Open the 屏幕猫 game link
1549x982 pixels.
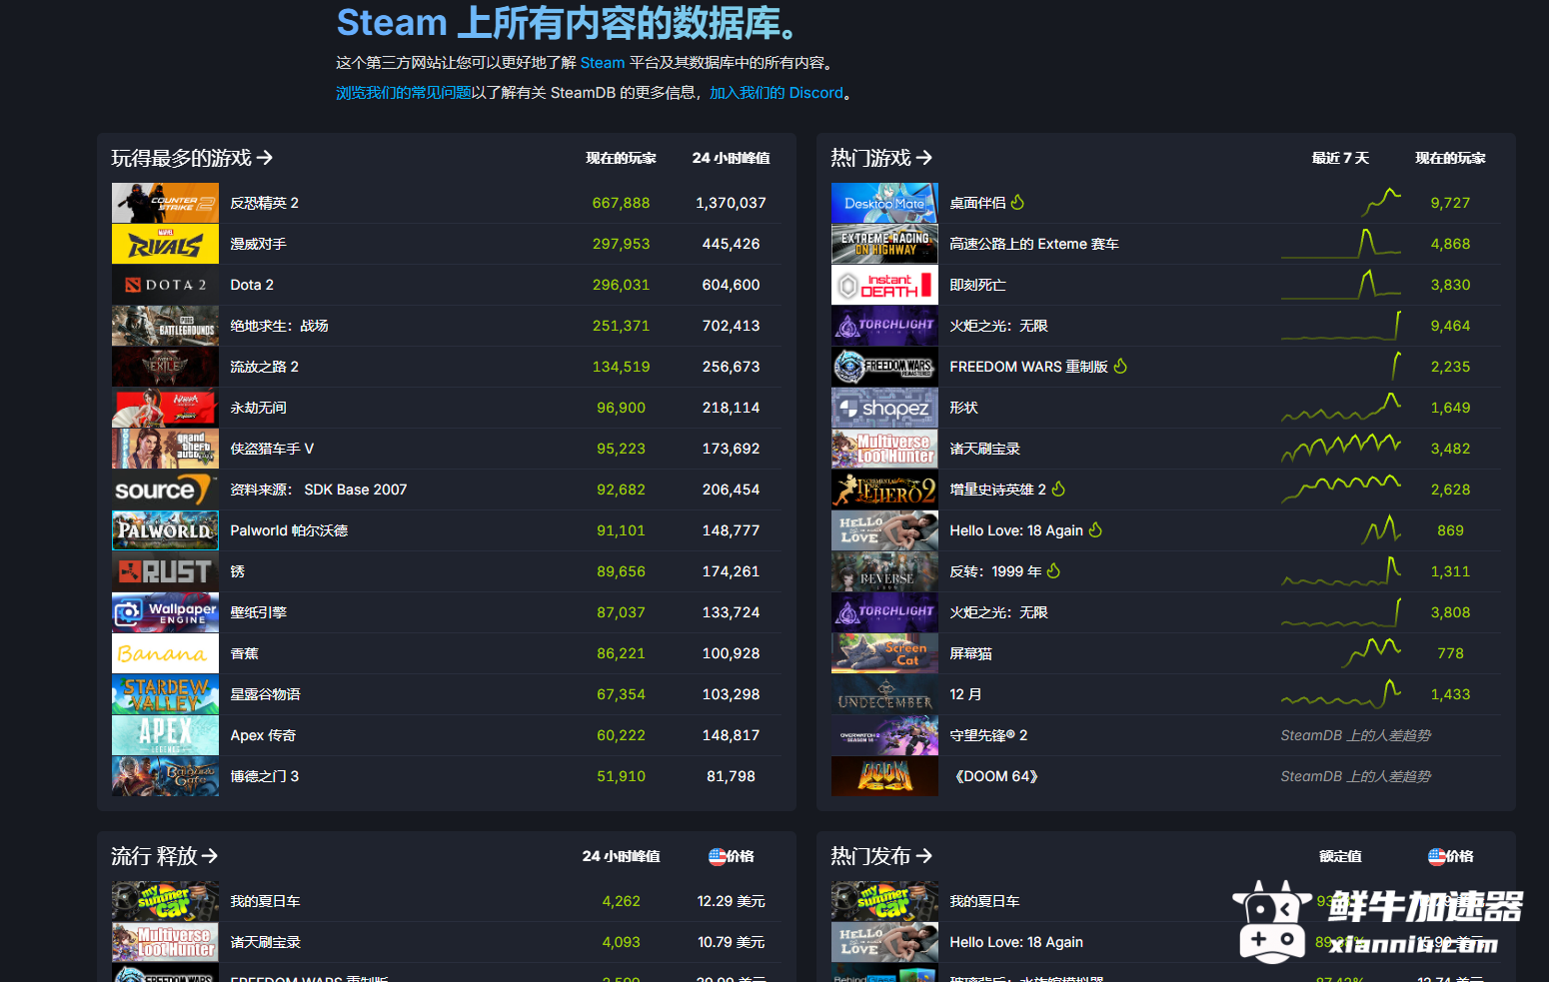tap(971, 653)
